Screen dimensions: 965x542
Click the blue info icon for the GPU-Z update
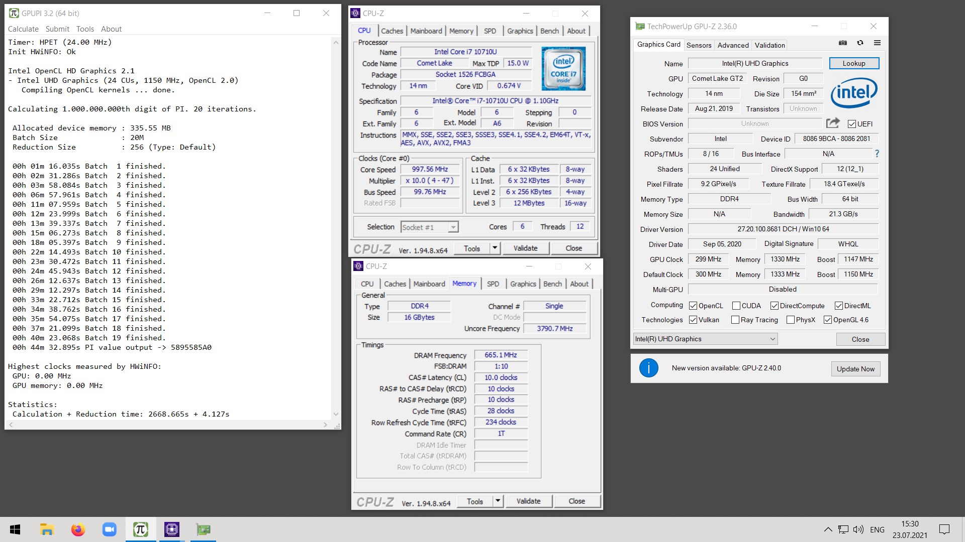click(x=648, y=368)
